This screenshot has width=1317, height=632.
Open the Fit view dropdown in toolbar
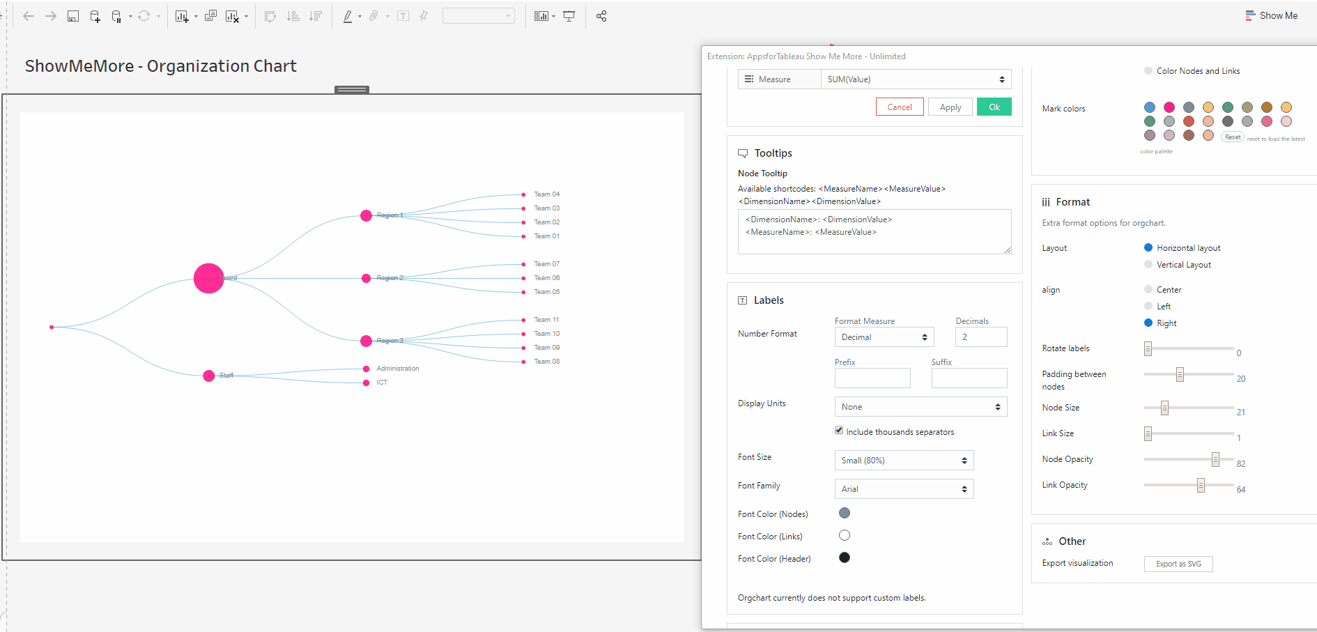(479, 16)
